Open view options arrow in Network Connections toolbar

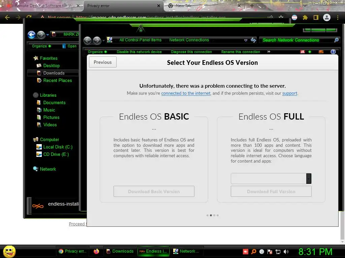coord(310,52)
